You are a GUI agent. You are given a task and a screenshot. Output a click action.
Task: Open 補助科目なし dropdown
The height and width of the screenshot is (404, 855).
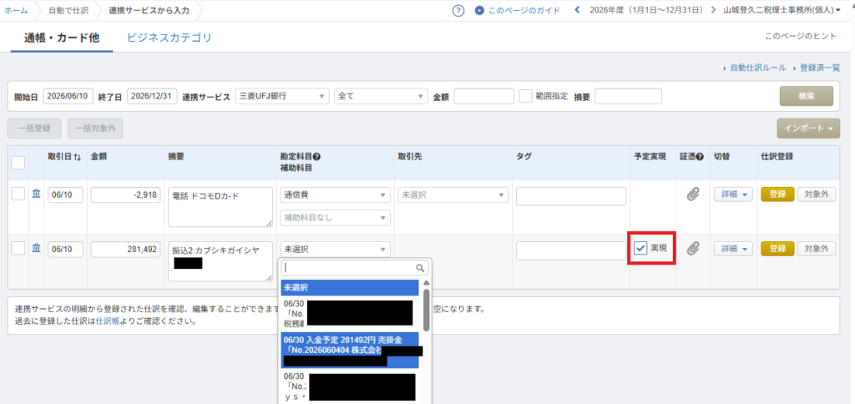point(336,218)
